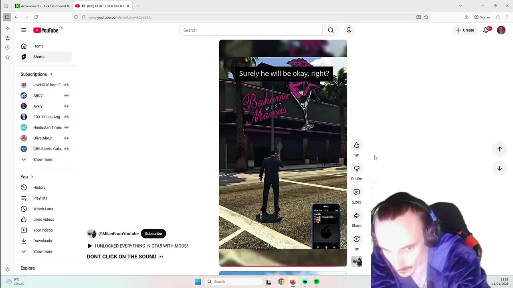The image size is (513, 288).
Task: Open CBS Sports Gola... subscription channel
Action: click(44, 149)
